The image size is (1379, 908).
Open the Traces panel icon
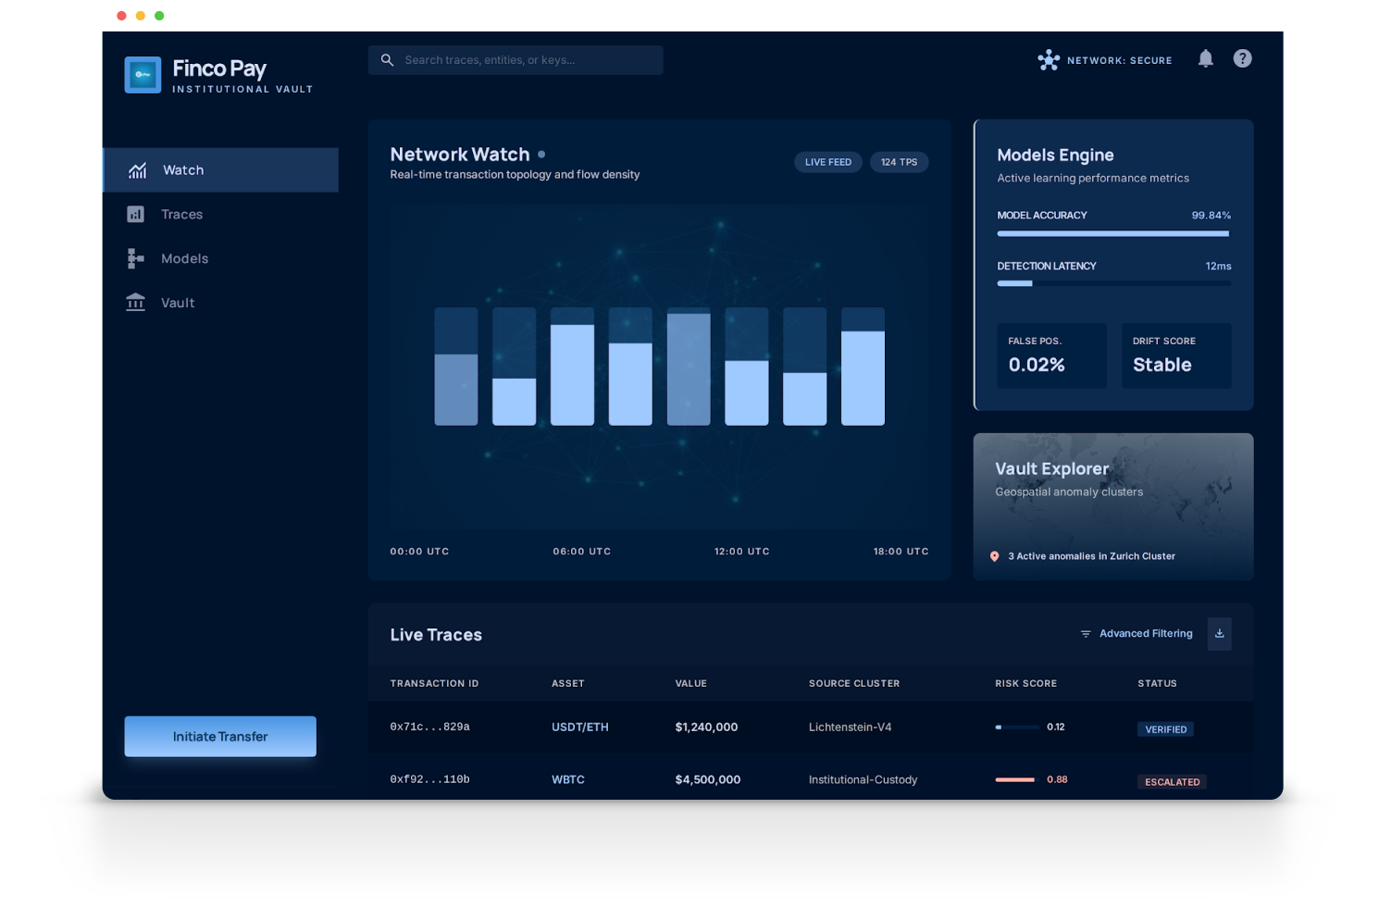[135, 214]
